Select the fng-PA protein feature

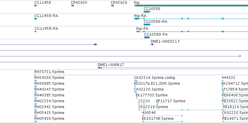pyautogui.click(x=192, y=32)
